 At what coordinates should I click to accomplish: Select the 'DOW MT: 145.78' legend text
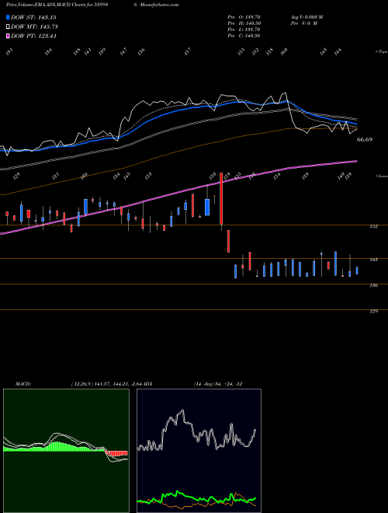tap(35, 26)
